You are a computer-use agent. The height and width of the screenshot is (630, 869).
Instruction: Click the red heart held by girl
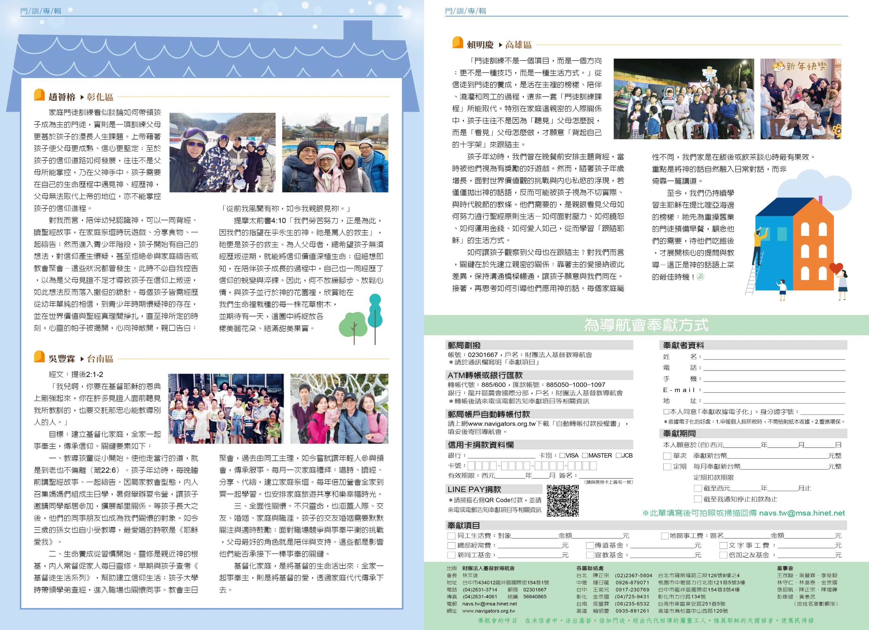pyautogui.click(x=836, y=268)
